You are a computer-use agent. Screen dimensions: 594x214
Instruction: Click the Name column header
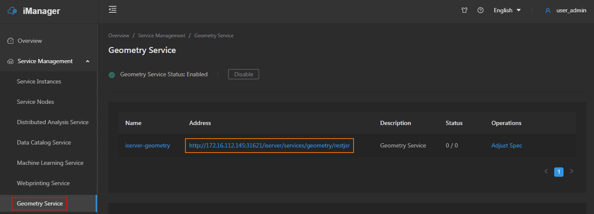coord(133,123)
